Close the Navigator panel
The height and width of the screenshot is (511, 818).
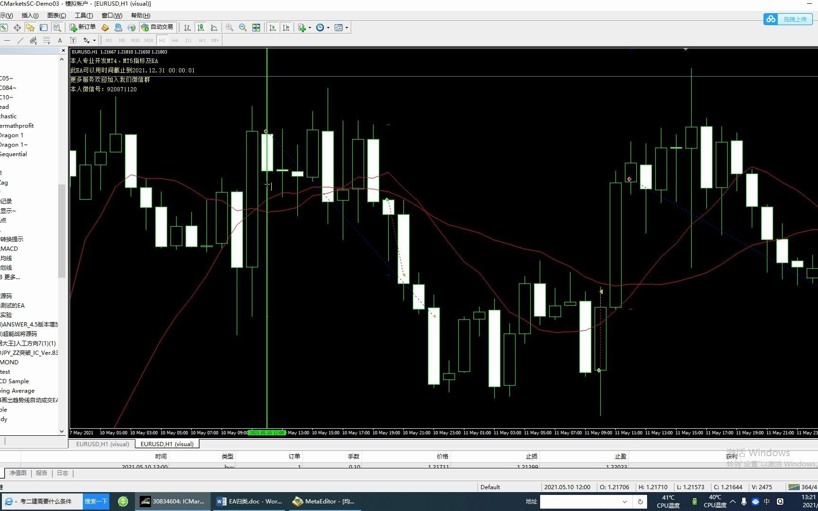(63, 50)
